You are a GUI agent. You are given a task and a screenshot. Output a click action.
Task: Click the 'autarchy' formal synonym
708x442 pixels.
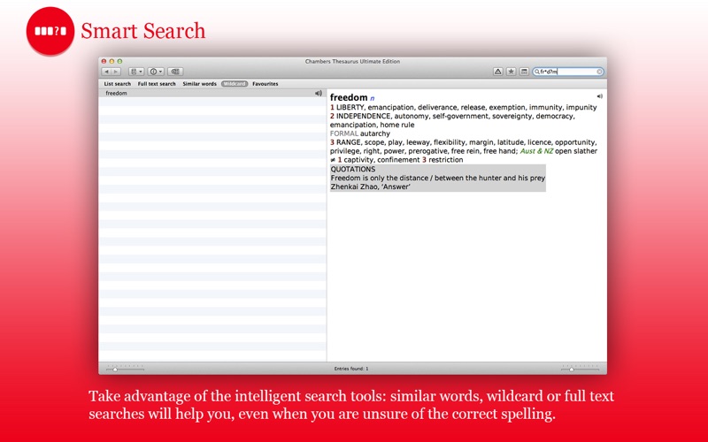pyautogui.click(x=374, y=133)
